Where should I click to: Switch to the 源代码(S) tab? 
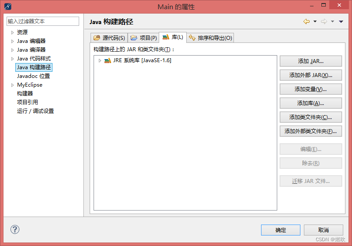click(109, 38)
